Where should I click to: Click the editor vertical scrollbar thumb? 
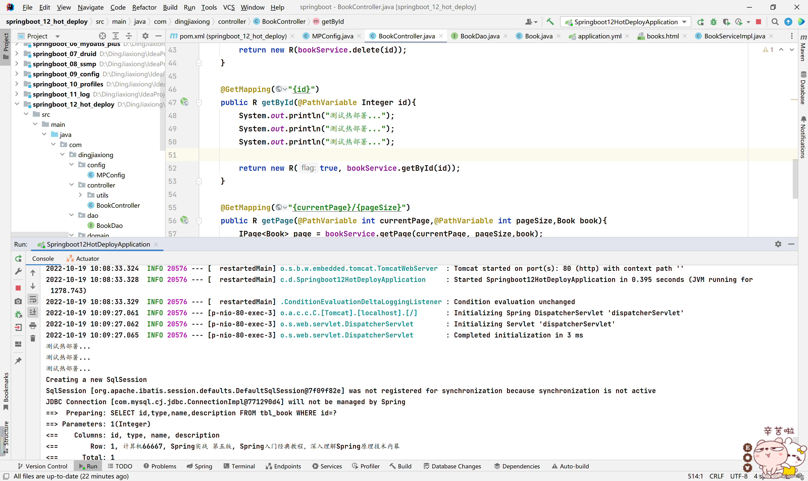tap(795, 178)
